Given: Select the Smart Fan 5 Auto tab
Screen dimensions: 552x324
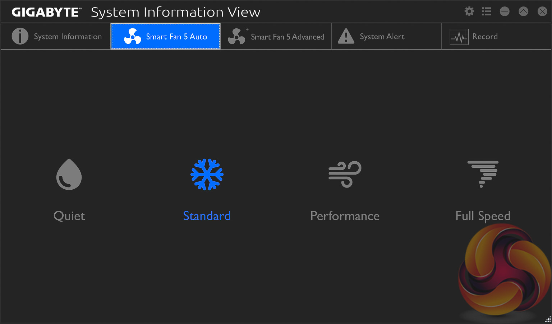Looking at the screenshot, I should coord(176,37).
